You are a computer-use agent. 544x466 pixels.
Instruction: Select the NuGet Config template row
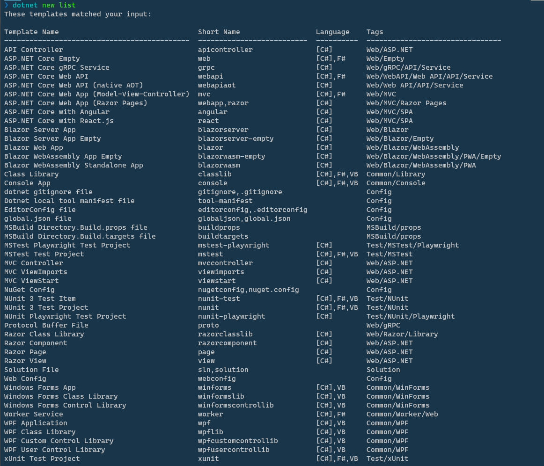(29, 290)
